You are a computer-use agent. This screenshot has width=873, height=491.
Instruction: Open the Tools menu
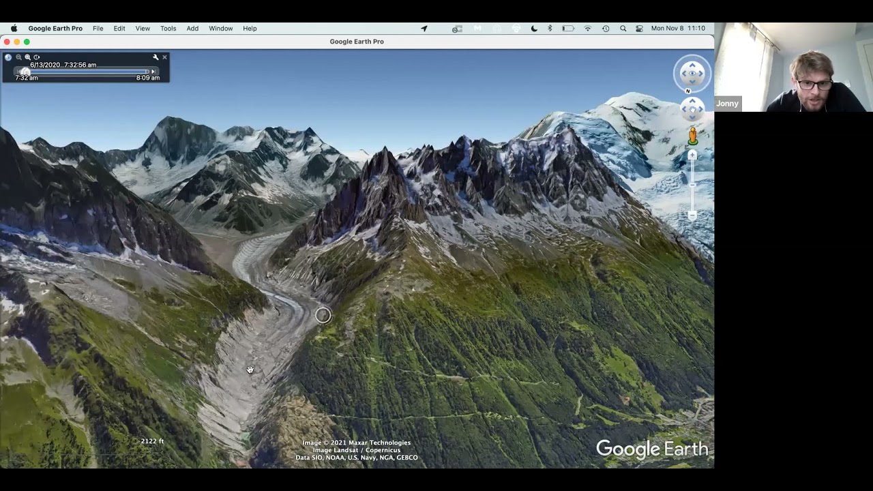coord(168,29)
